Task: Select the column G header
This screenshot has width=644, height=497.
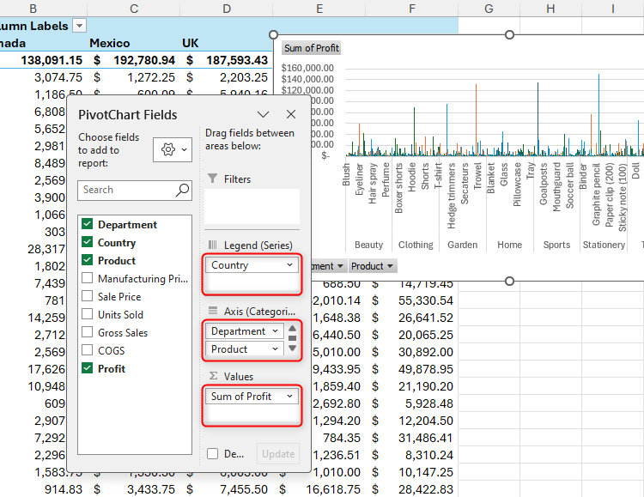Action: click(489, 9)
